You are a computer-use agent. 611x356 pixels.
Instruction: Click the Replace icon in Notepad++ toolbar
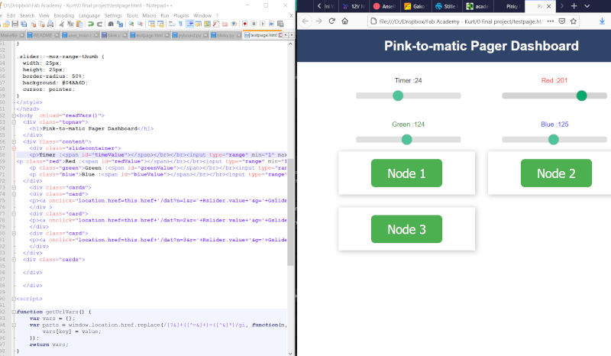pyautogui.click(x=120, y=24)
